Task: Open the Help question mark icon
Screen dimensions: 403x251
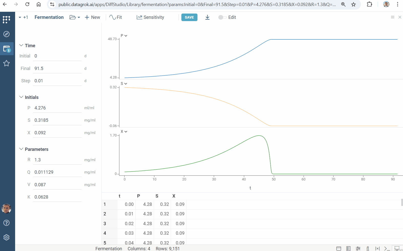Action: click(x=6, y=223)
